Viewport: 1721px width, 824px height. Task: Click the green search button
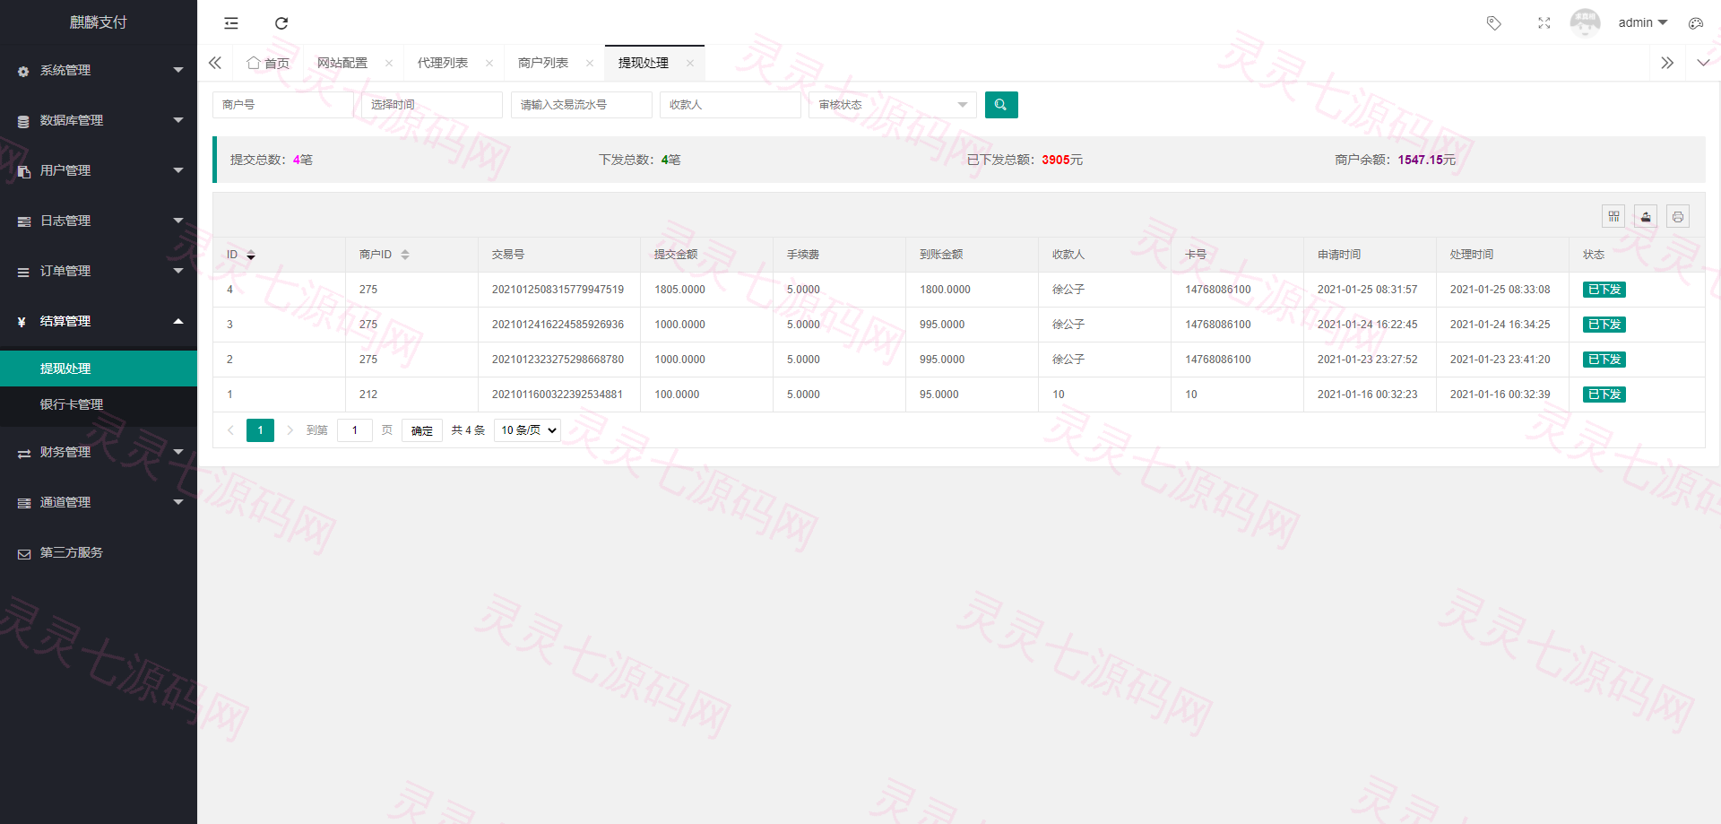click(x=1001, y=105)
